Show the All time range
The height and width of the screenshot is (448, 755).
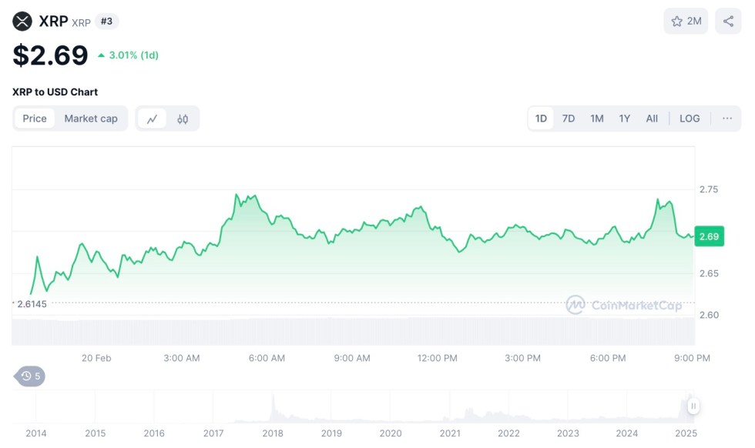(652, 119)
